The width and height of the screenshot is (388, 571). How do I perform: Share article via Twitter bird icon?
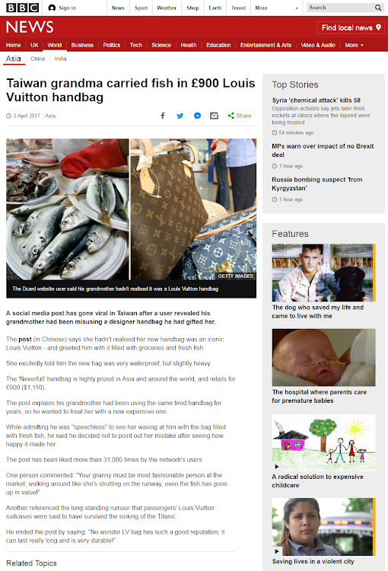click(180, 116)
